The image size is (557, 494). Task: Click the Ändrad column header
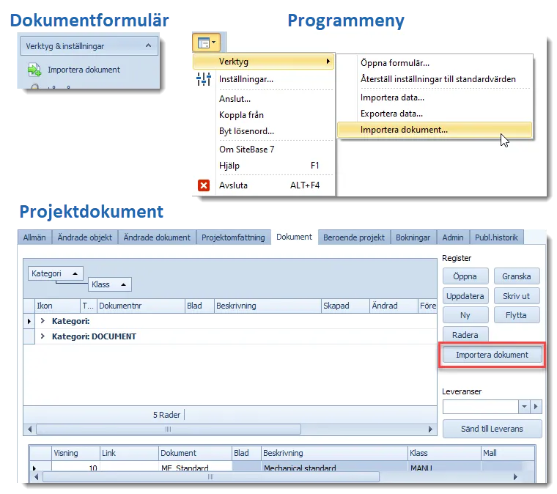point(394,306)
